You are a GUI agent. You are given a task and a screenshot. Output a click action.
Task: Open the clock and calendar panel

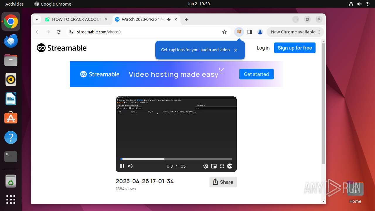coord(198,4)
